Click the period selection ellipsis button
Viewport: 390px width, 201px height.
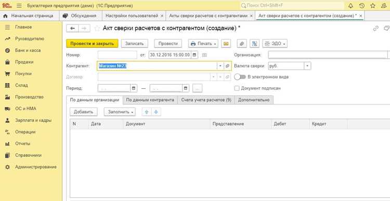click(197, 88)
